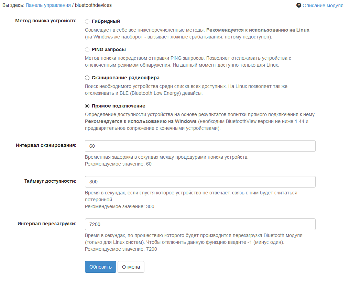Click the Гибридный label text
This screenshot has height=283, width=350.
tap(106, 21)
